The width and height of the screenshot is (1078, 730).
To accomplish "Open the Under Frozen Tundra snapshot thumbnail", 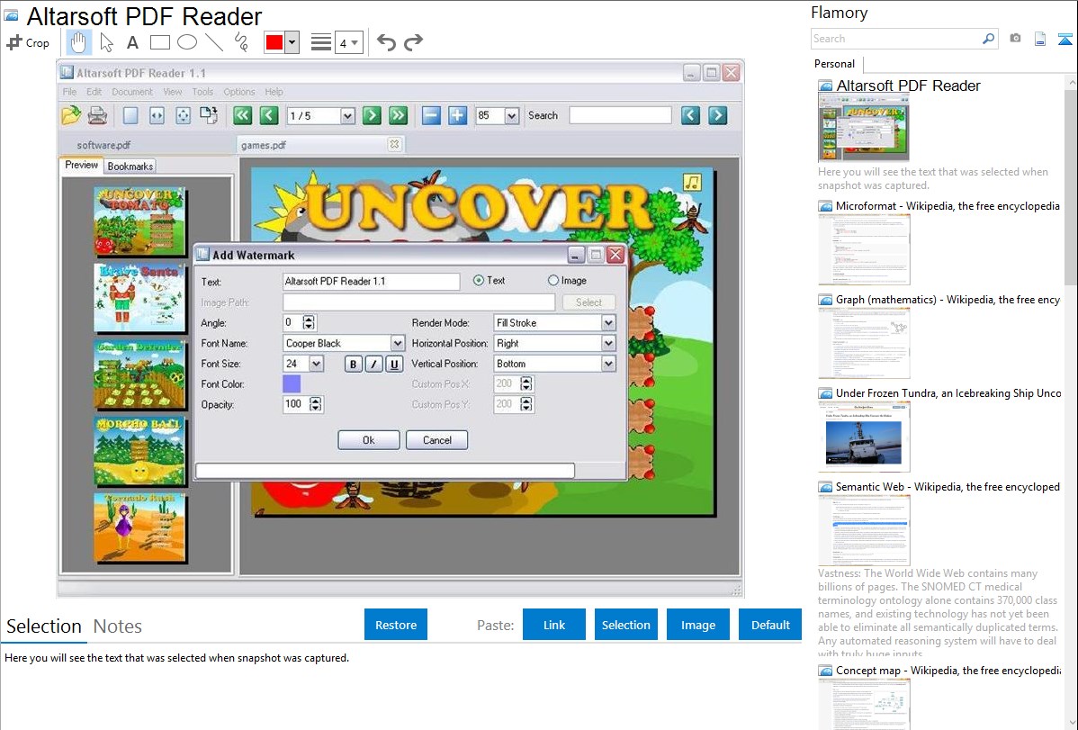I will pyautogui.click(x=864, y=437).
